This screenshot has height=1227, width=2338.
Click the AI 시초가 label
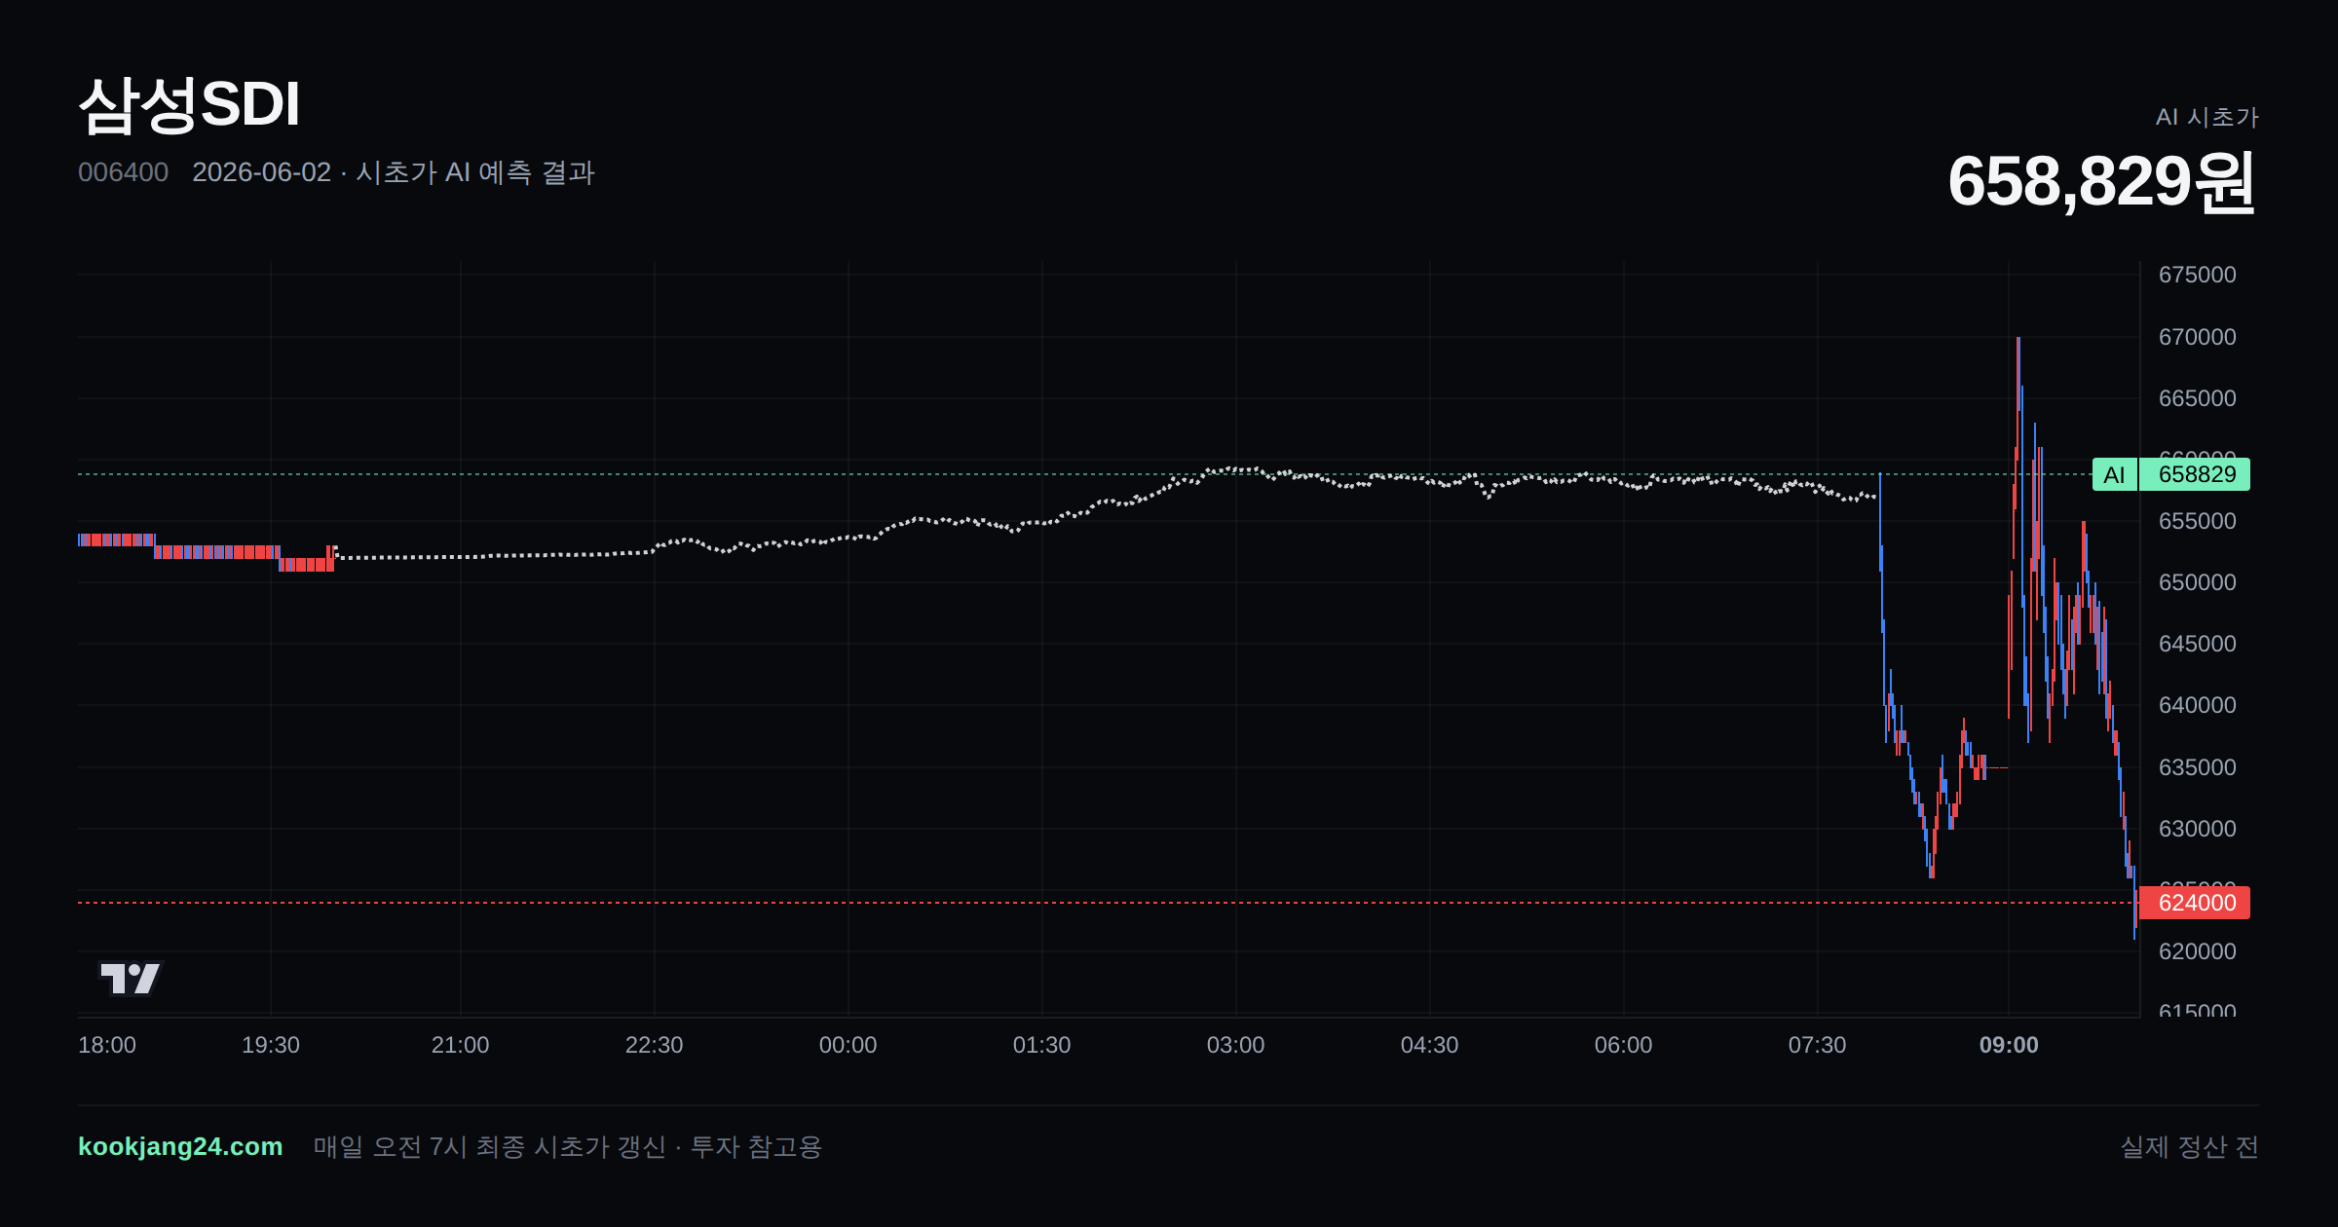[2206, 117]
